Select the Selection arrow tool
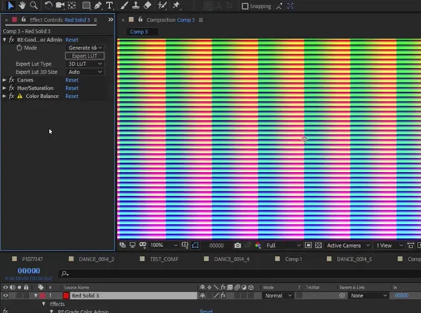Image resolution: width=421 pixels, height=313 pixels. tap(10, 5)
